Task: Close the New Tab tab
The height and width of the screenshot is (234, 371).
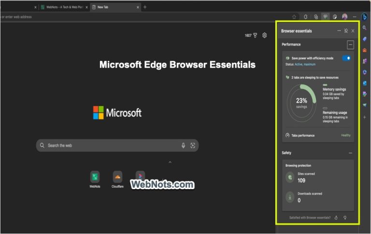Action: 138,7
